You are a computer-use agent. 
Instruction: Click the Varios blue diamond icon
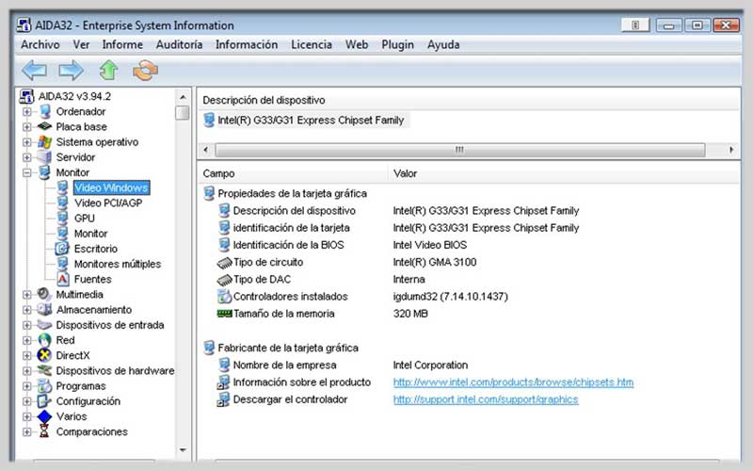[x=44, y=416]
